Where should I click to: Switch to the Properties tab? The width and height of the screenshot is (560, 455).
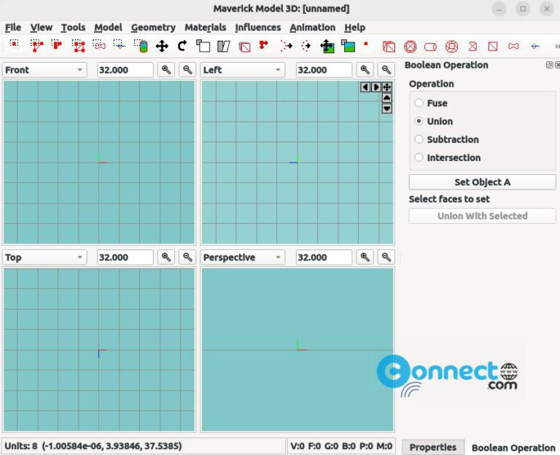click(x=432, y=447)
